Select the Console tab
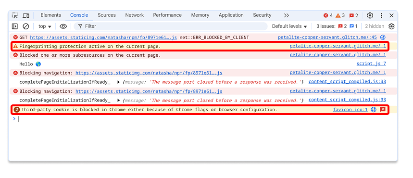The width and height of the screenshot is (413, 178). click(79, 15)
